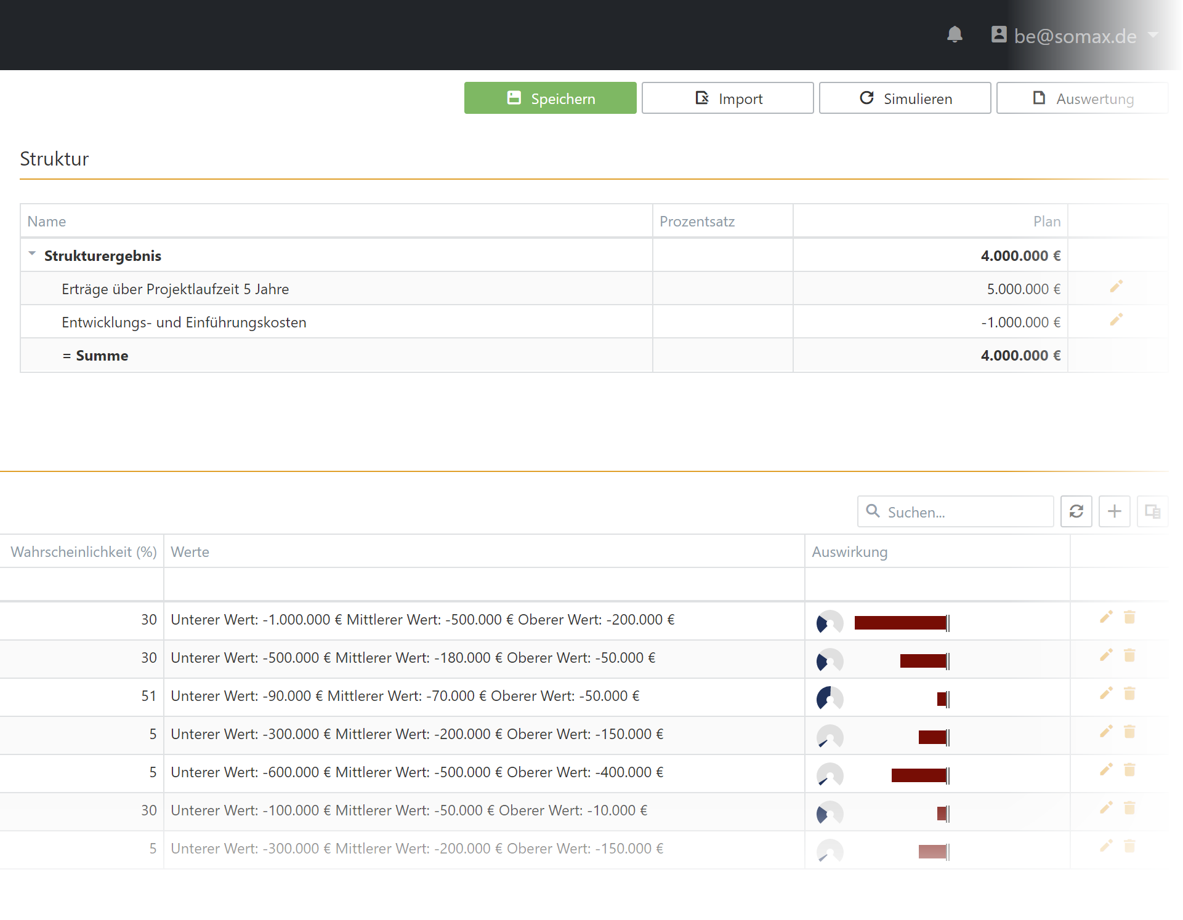Delete the row with Unterer Wert -100.000 €
The height and width of the screenshot is (920, 1183).
click(1129, 808)
